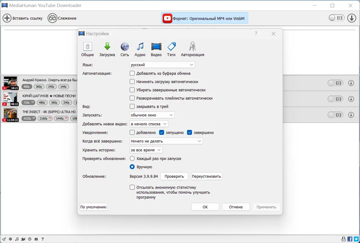Click the question mark help in Настройки dialog
This screenshot has height=243, width=360.
click(x=256, y=34)
